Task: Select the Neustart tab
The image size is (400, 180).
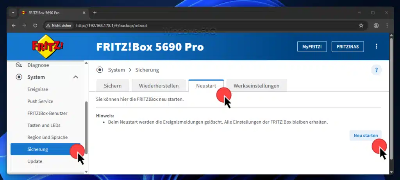Action: point(206,86)
